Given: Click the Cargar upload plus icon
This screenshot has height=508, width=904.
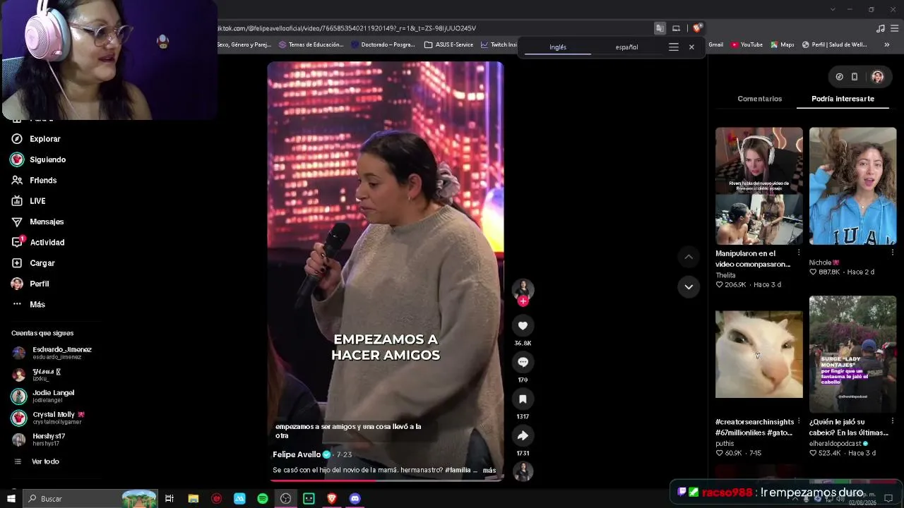Looking at the screenshot, I should (17, 262).
